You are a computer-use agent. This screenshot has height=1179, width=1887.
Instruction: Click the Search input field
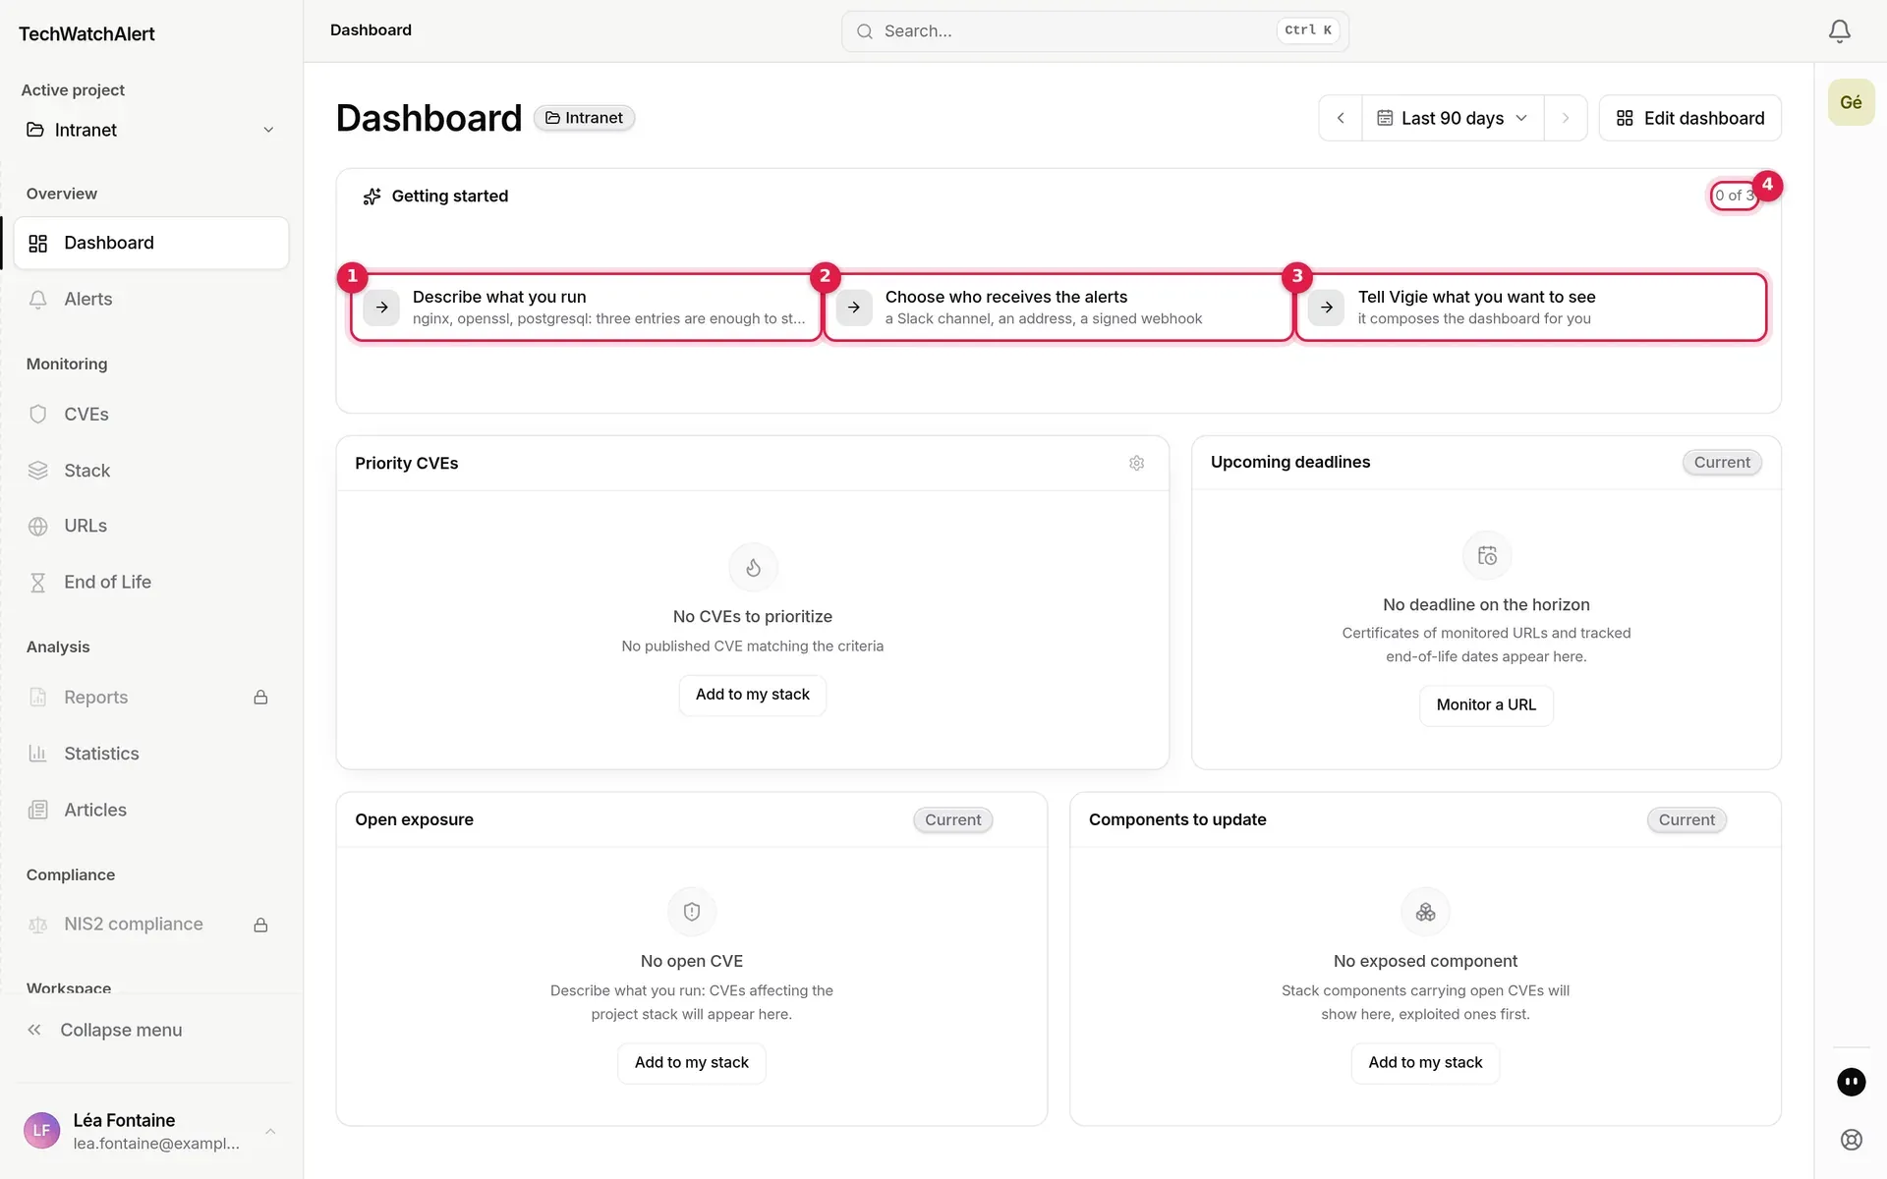[x=1095, y=31]
